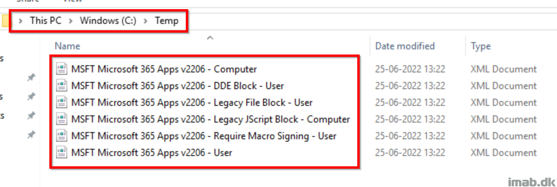Screen dimensions: 557x187
Task: Select the Legacy JScript Block - Computer file name
Action: click(x=210, y=119)
